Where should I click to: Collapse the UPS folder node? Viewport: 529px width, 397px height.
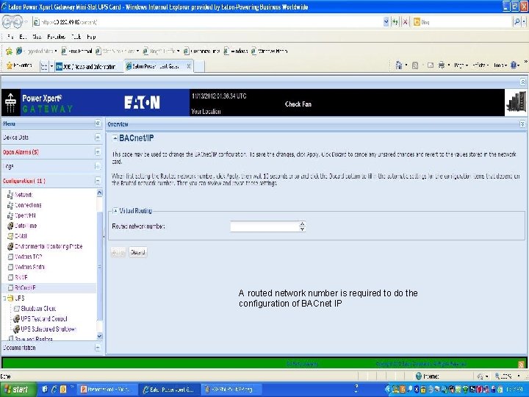click(4, 298)
